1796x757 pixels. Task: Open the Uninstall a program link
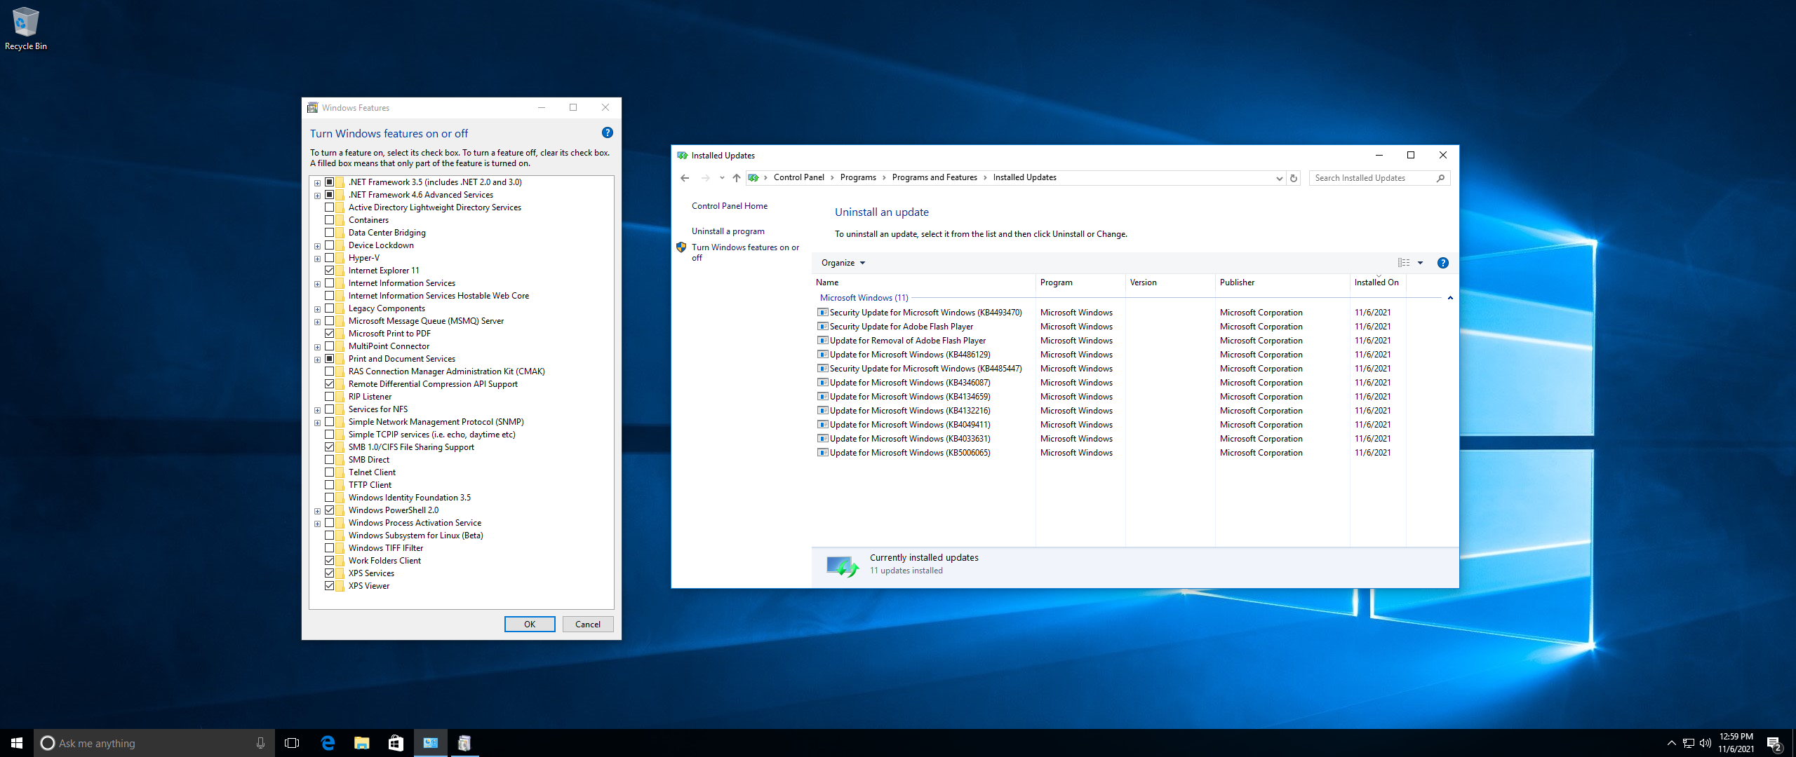(728, 231)
